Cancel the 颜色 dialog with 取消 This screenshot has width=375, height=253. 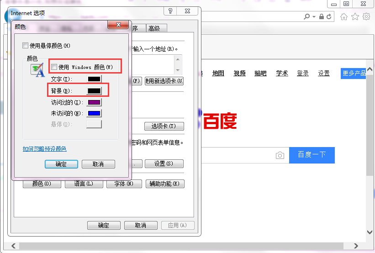[98, 164]
